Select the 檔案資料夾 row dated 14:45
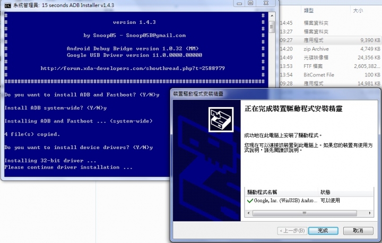Viewport: 382px width, 243px height. click(x=331, y=23)
